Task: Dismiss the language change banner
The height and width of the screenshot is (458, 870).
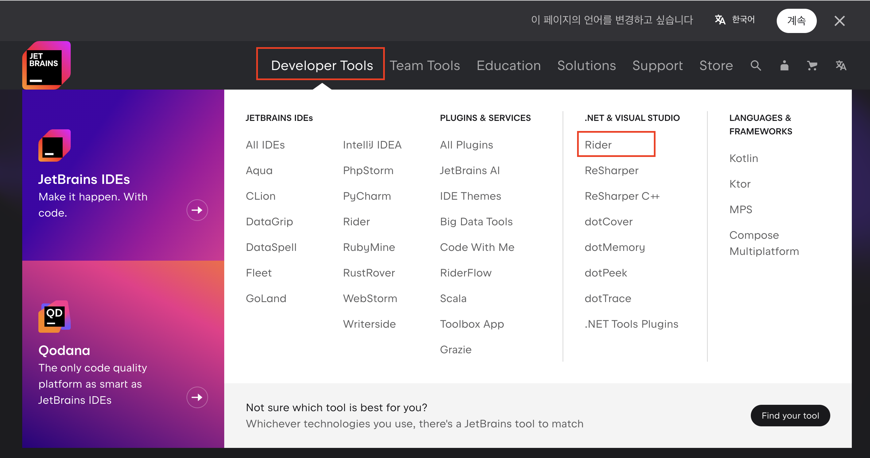Action: 839,21
